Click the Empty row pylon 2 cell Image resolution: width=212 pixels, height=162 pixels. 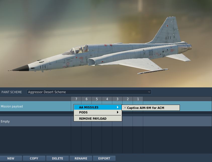tap(128, 121)
